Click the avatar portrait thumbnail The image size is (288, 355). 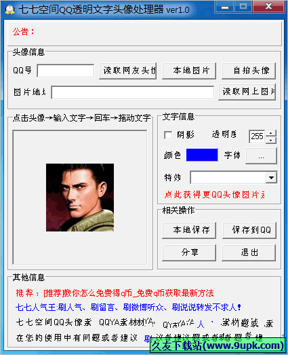pos(80,198)
